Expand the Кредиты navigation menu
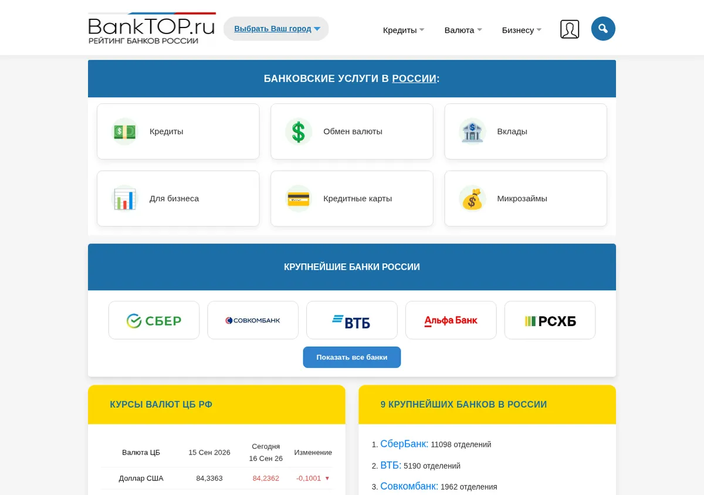The width and height of the screenshot is (704, 495). pyautogui.click(x=404, y=30)
